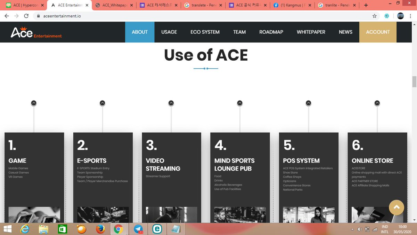
Task: Open the browser extension icon beside bookmark star
Action: (x=386, y=16)
